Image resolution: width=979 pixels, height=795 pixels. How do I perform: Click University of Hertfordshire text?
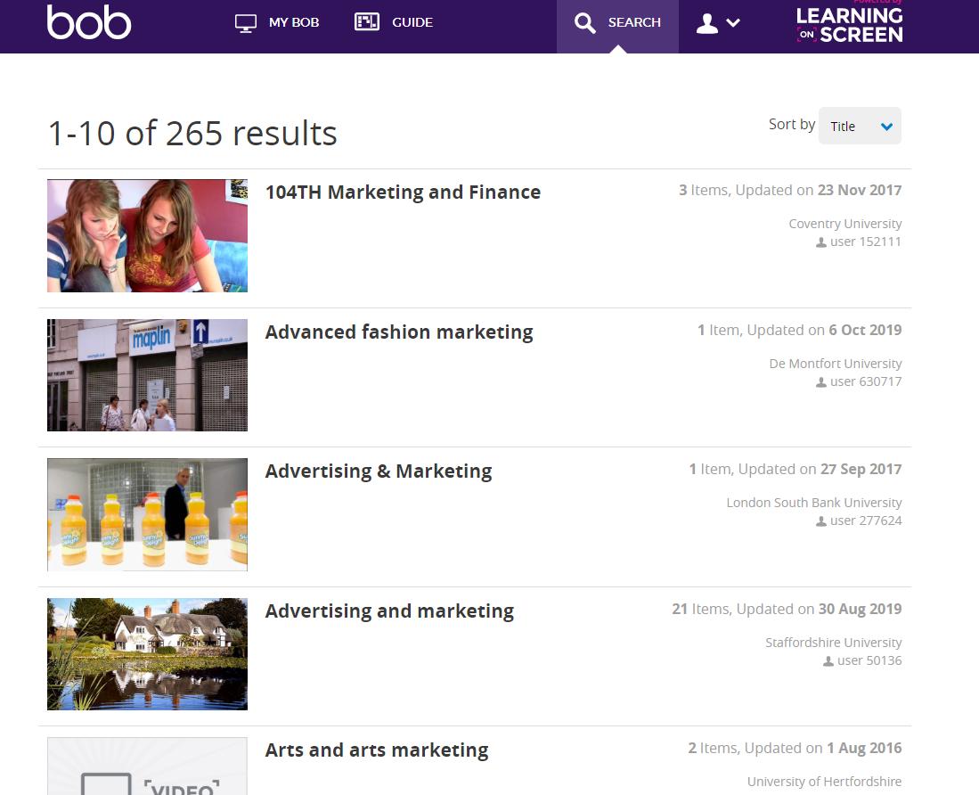click(x=824, y=782)
